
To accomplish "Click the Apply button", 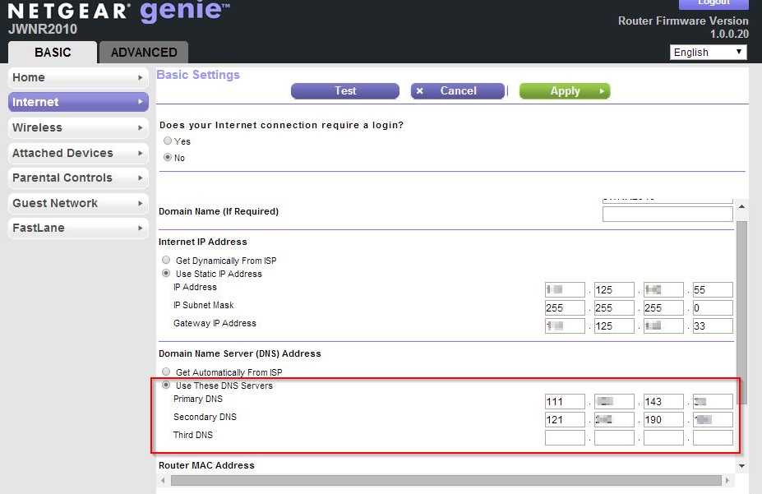I will [x=565, y=91].
